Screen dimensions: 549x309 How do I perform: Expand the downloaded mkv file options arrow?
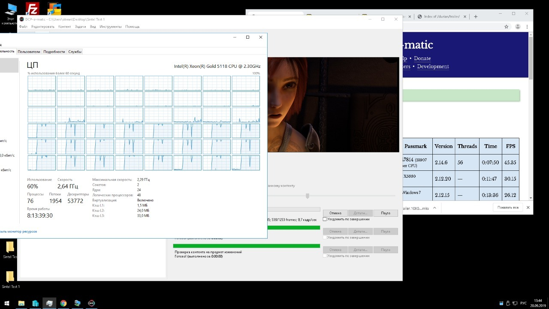coord(434,208)
